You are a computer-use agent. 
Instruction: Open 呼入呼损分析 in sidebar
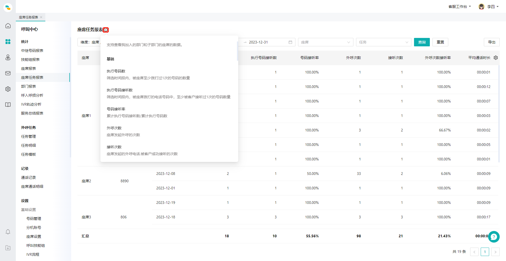(x=32, y=95)
